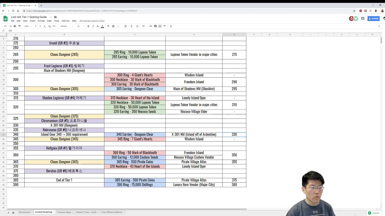Bookmark this page with the star

pyautogui.click(x=354, y=11)
